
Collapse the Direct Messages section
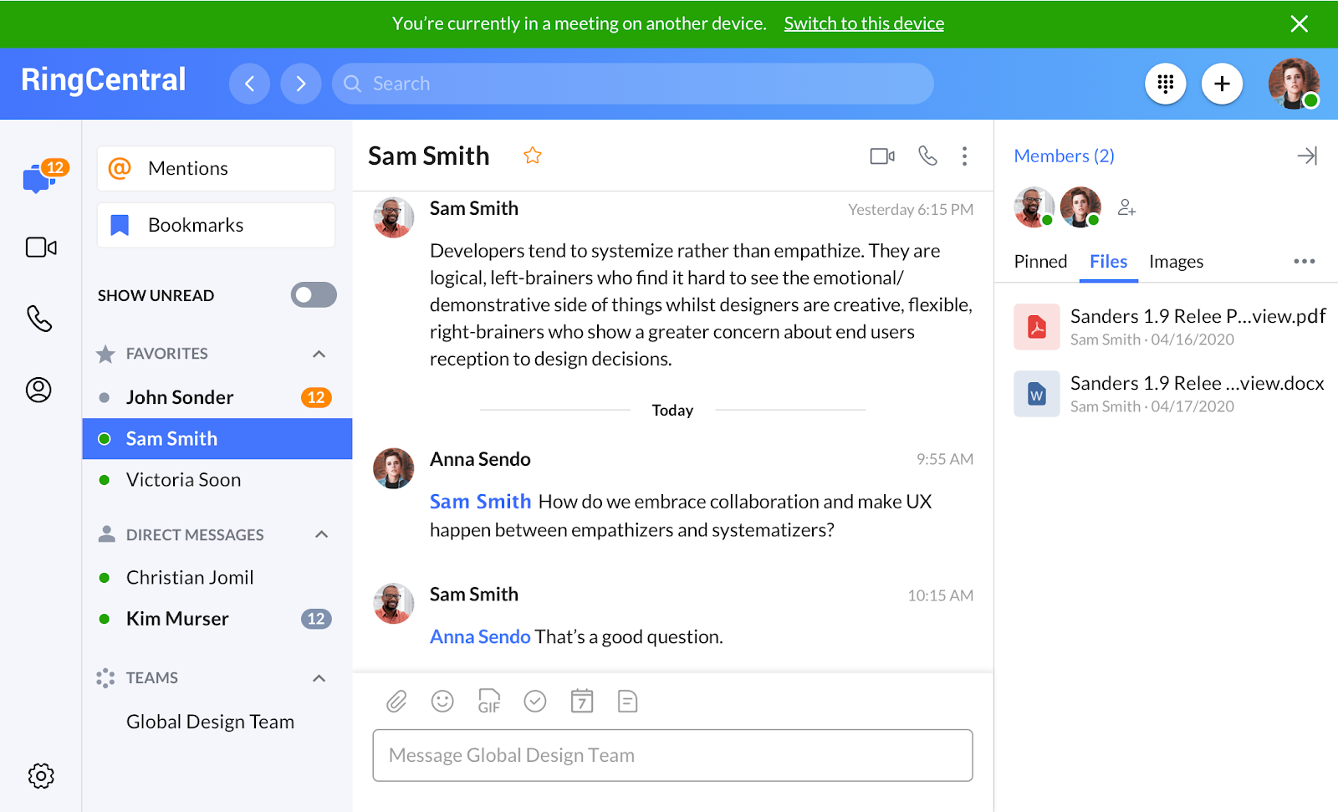(x=321, y=534)
